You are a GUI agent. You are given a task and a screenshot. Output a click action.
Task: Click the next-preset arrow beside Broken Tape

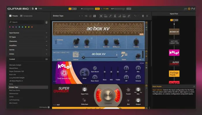[x=82, y=16]
